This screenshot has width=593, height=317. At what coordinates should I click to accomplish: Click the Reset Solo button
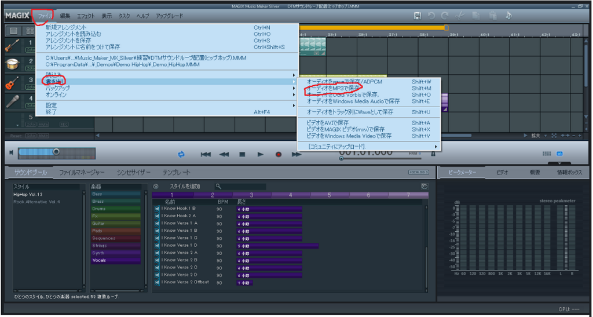[31, 136]
